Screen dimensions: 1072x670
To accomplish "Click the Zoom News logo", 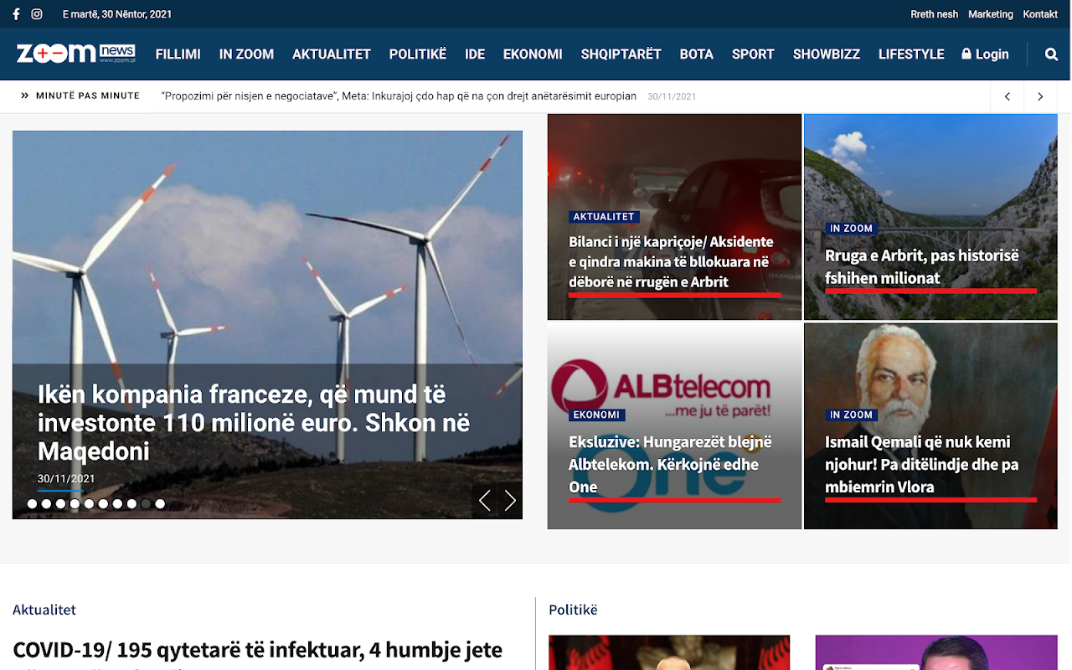I will 75,54.
